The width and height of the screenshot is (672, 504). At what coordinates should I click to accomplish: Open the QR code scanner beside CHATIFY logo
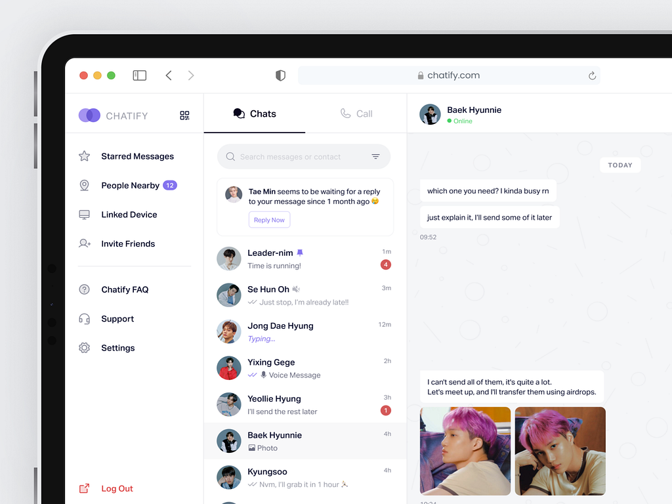tap(184, 115)
